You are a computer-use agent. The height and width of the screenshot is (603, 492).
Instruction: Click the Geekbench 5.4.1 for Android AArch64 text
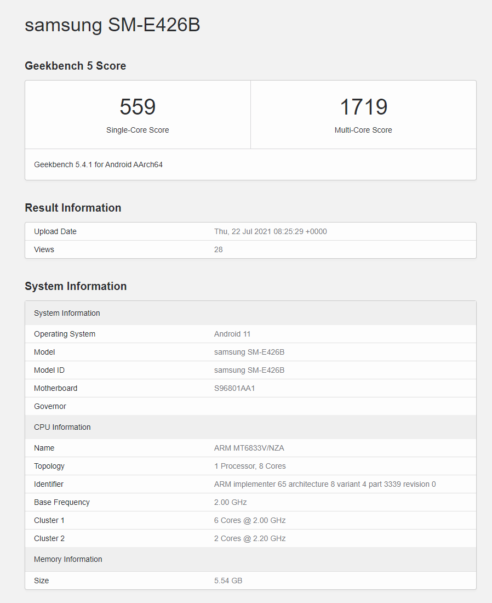pos(98,164)
